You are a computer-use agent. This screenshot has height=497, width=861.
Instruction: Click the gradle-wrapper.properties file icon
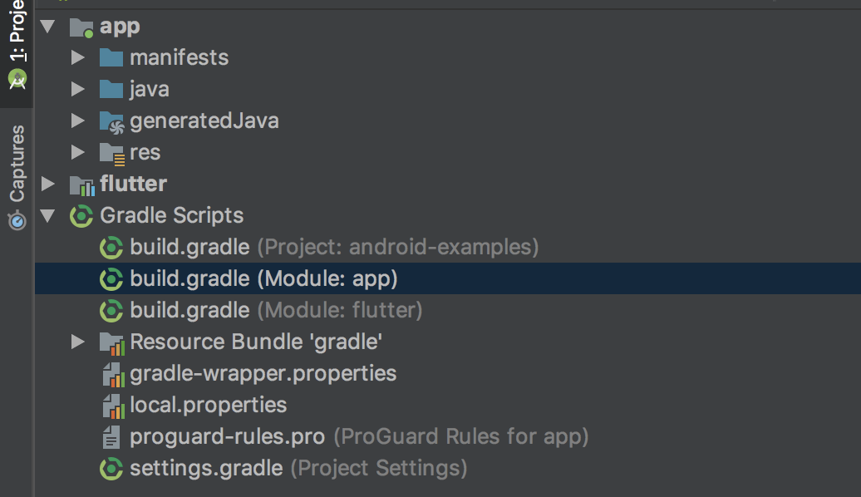112,375
